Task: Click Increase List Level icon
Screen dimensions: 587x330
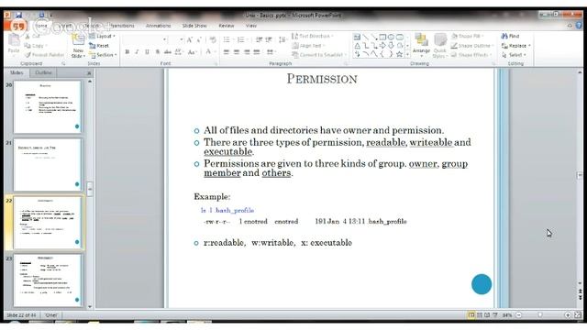Action: [269, 39]
